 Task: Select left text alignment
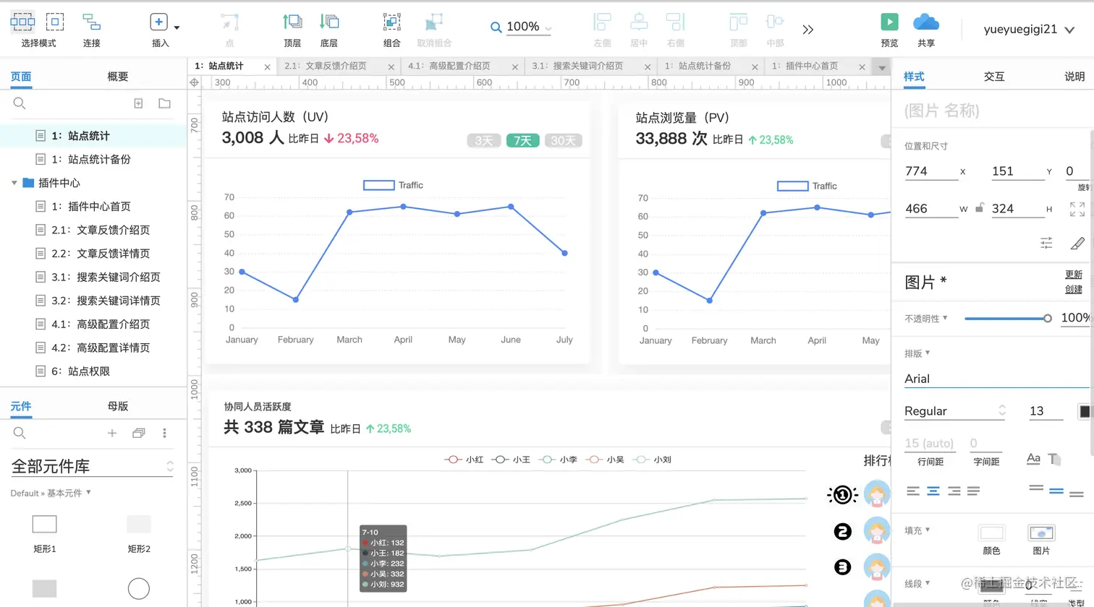[913, 491]
